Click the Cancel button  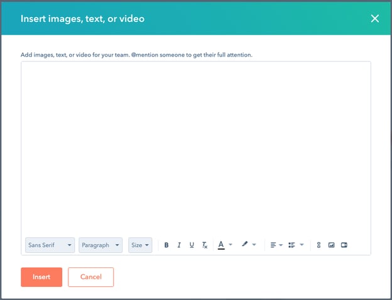tap(91, 277)
